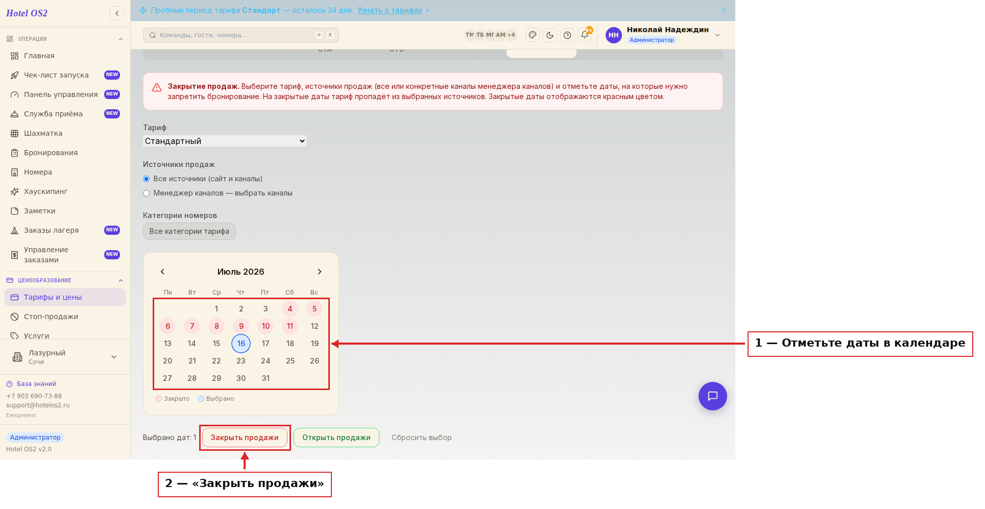This screenshot has width=985, height=509.
Task: Go to previous month in calendar
Action: click(162, 272)
